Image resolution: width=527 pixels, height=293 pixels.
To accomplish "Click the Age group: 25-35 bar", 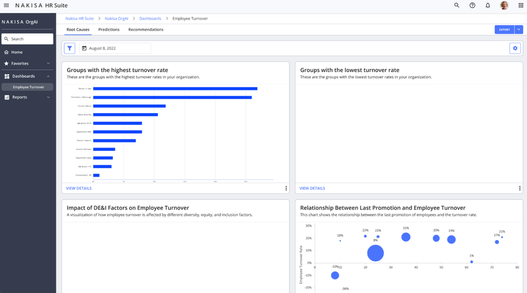I will pyautogui.click(x=118, y=123).
